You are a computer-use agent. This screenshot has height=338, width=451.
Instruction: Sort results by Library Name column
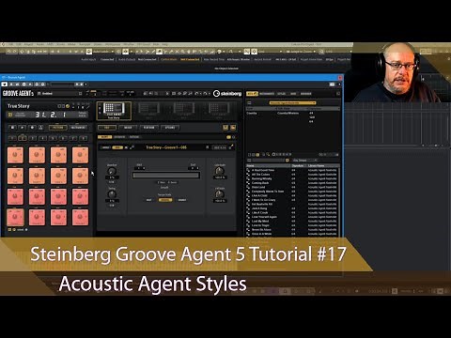(322, 165)
